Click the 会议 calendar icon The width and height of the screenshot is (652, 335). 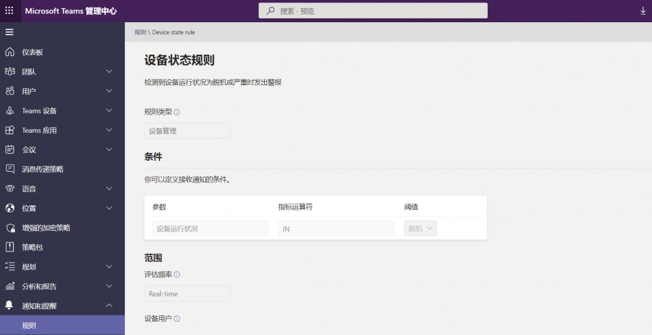tap(10, 149)
